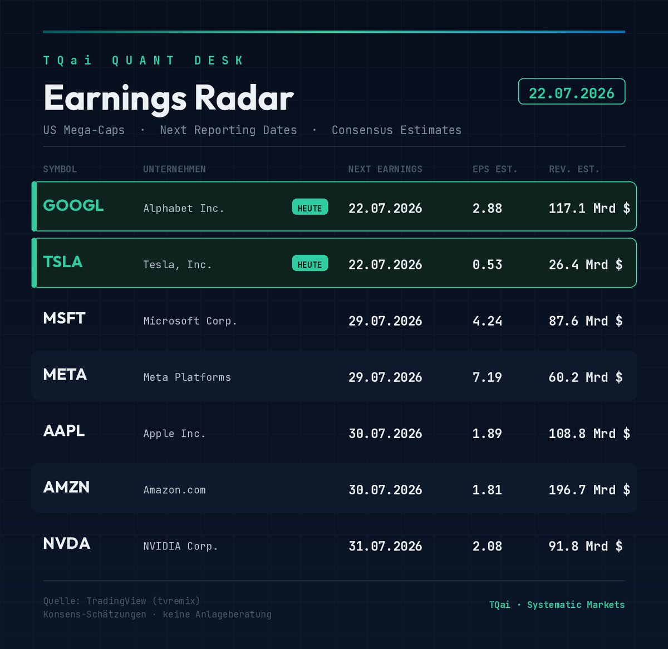Viewport: 668px width, 649px height.
Task: Click company name NVIDIA Corp.
Action: point(181,546)
